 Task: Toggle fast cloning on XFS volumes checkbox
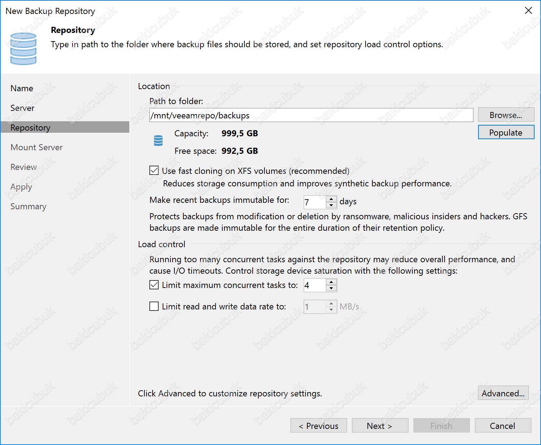point(154,171)
